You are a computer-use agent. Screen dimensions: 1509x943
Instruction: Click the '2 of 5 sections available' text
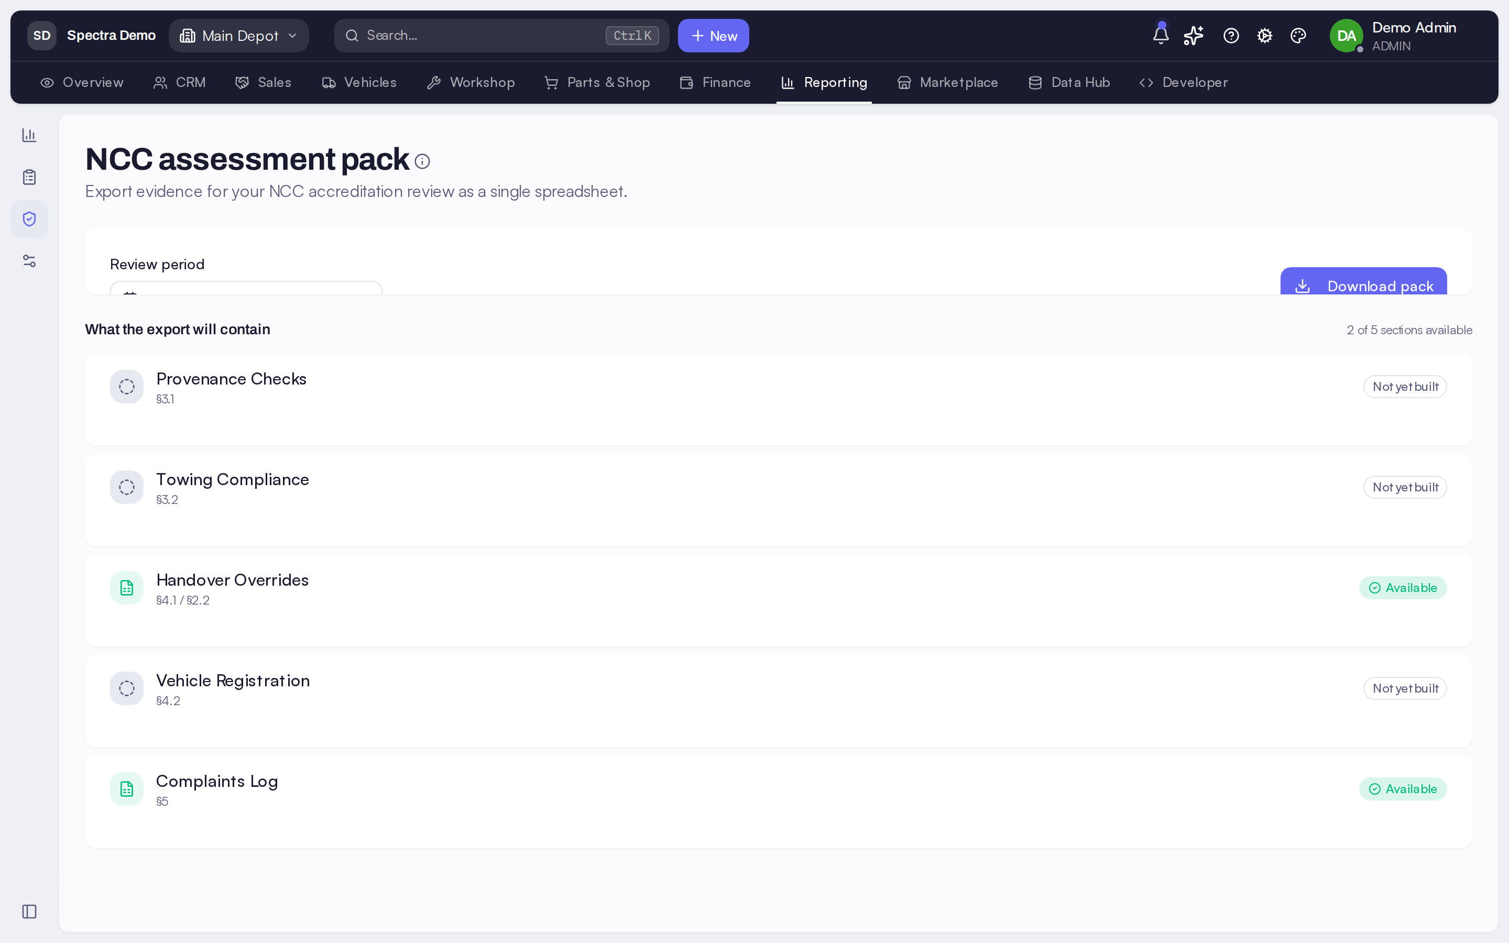[x=1409, y=330]
